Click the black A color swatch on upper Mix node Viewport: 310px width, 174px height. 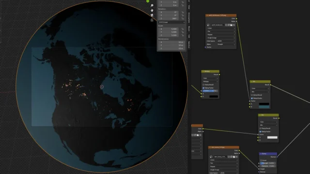click(x=264, y=104)
